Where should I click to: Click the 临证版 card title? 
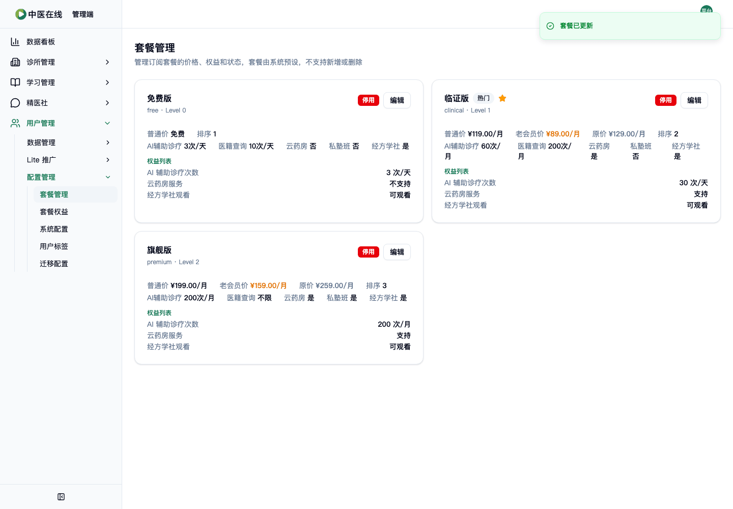point(457,98)
